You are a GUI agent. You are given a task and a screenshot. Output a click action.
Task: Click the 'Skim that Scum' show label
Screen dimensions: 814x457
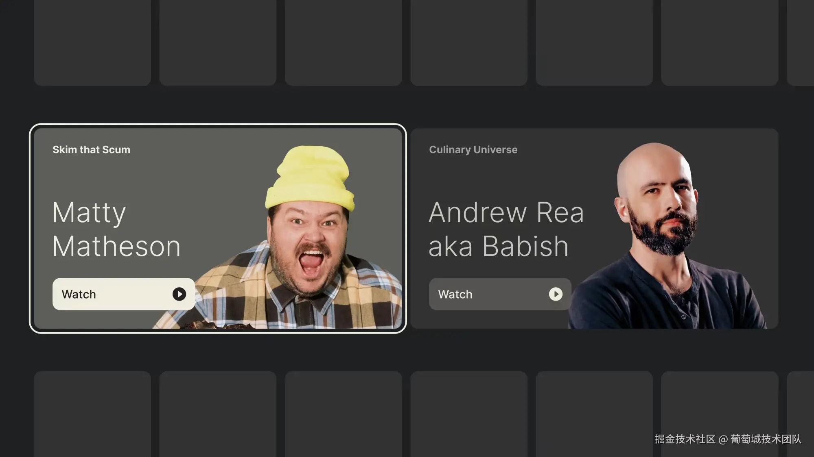(x=91, y=150)
